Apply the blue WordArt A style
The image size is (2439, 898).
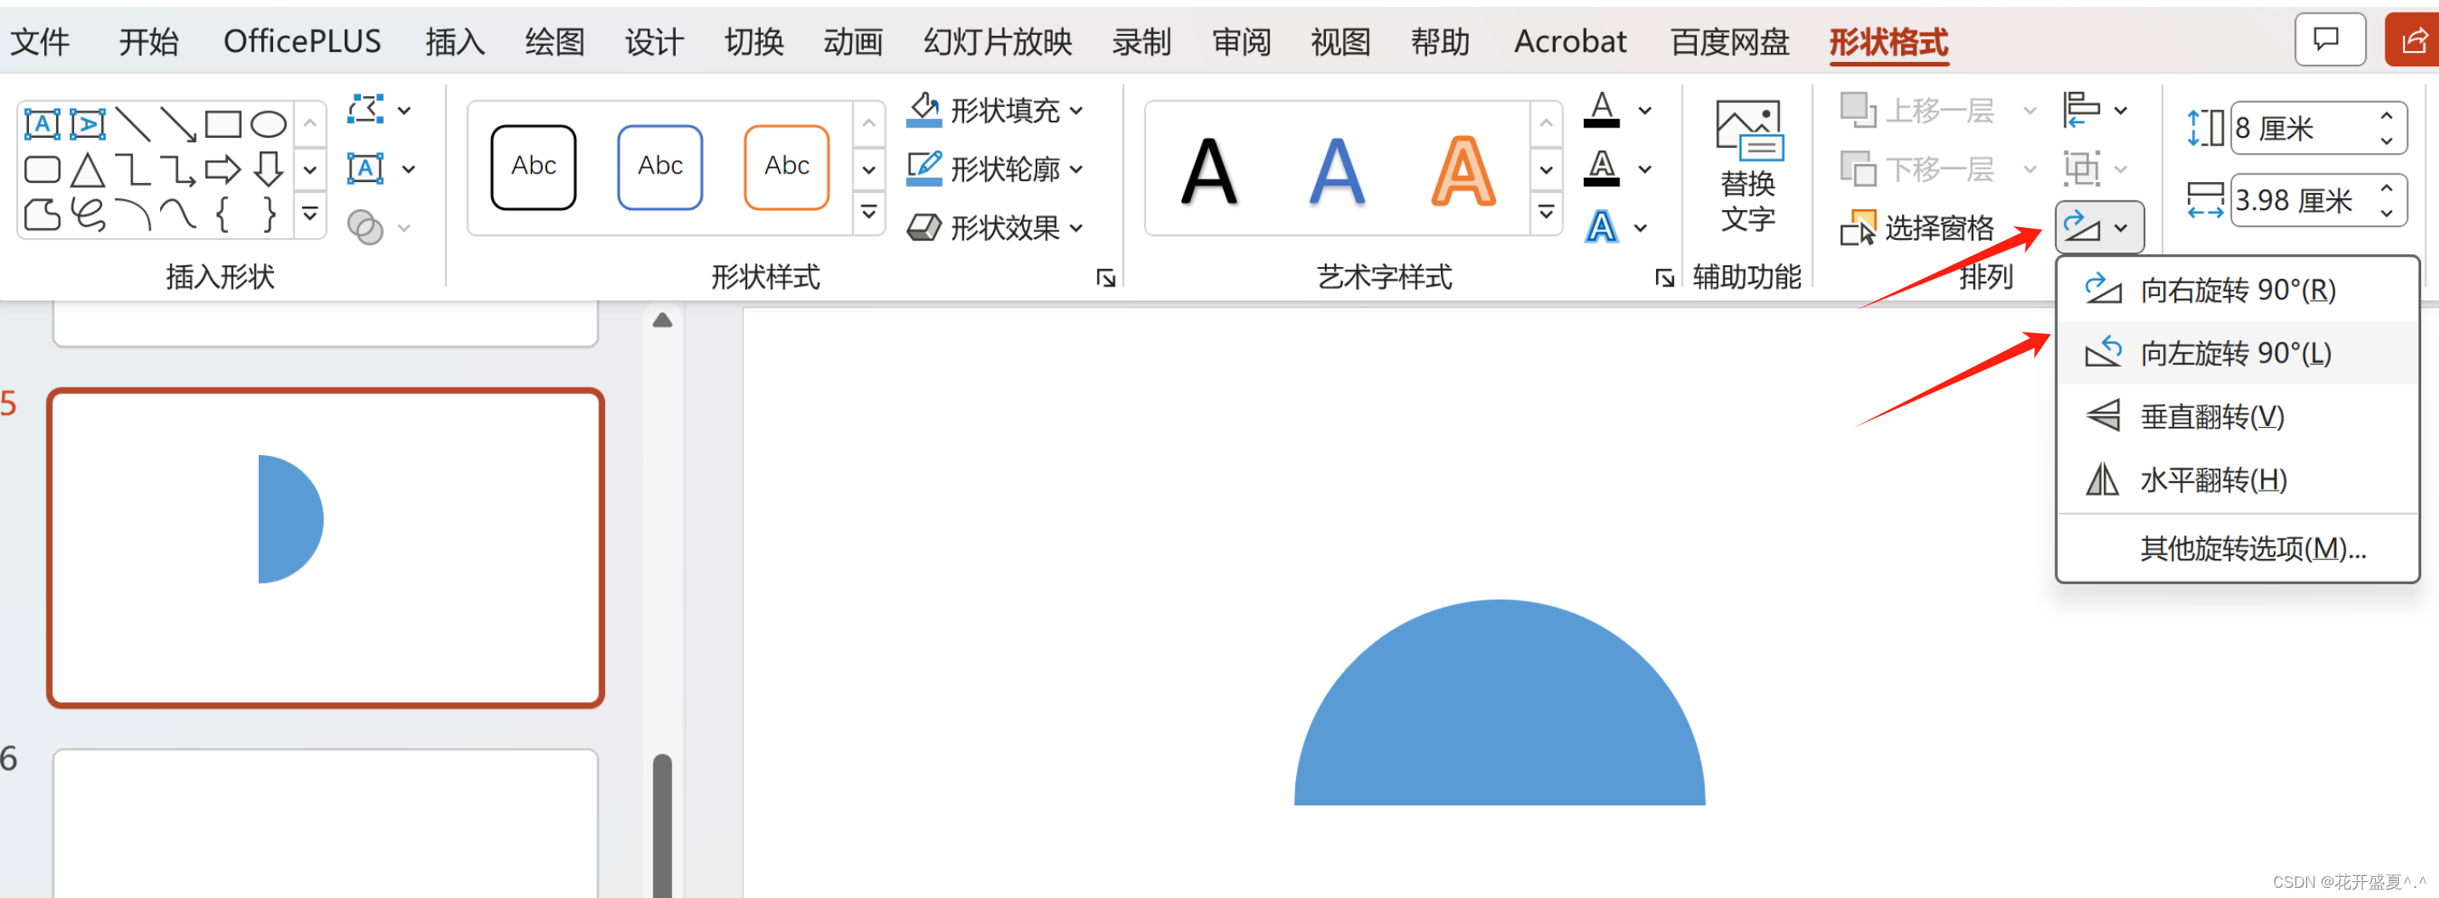coord(1337,171)
